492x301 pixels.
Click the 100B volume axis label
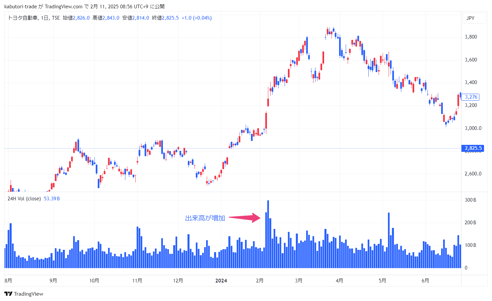point(470,245)
